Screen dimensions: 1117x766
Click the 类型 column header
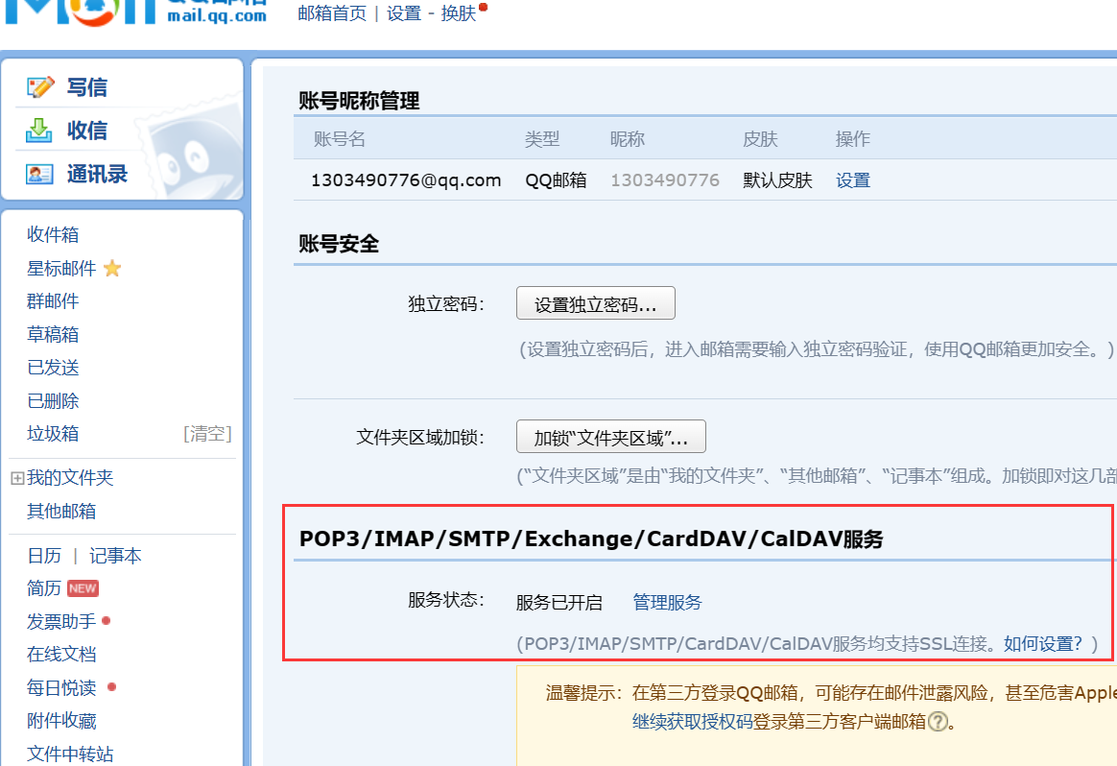coord(542,139)
